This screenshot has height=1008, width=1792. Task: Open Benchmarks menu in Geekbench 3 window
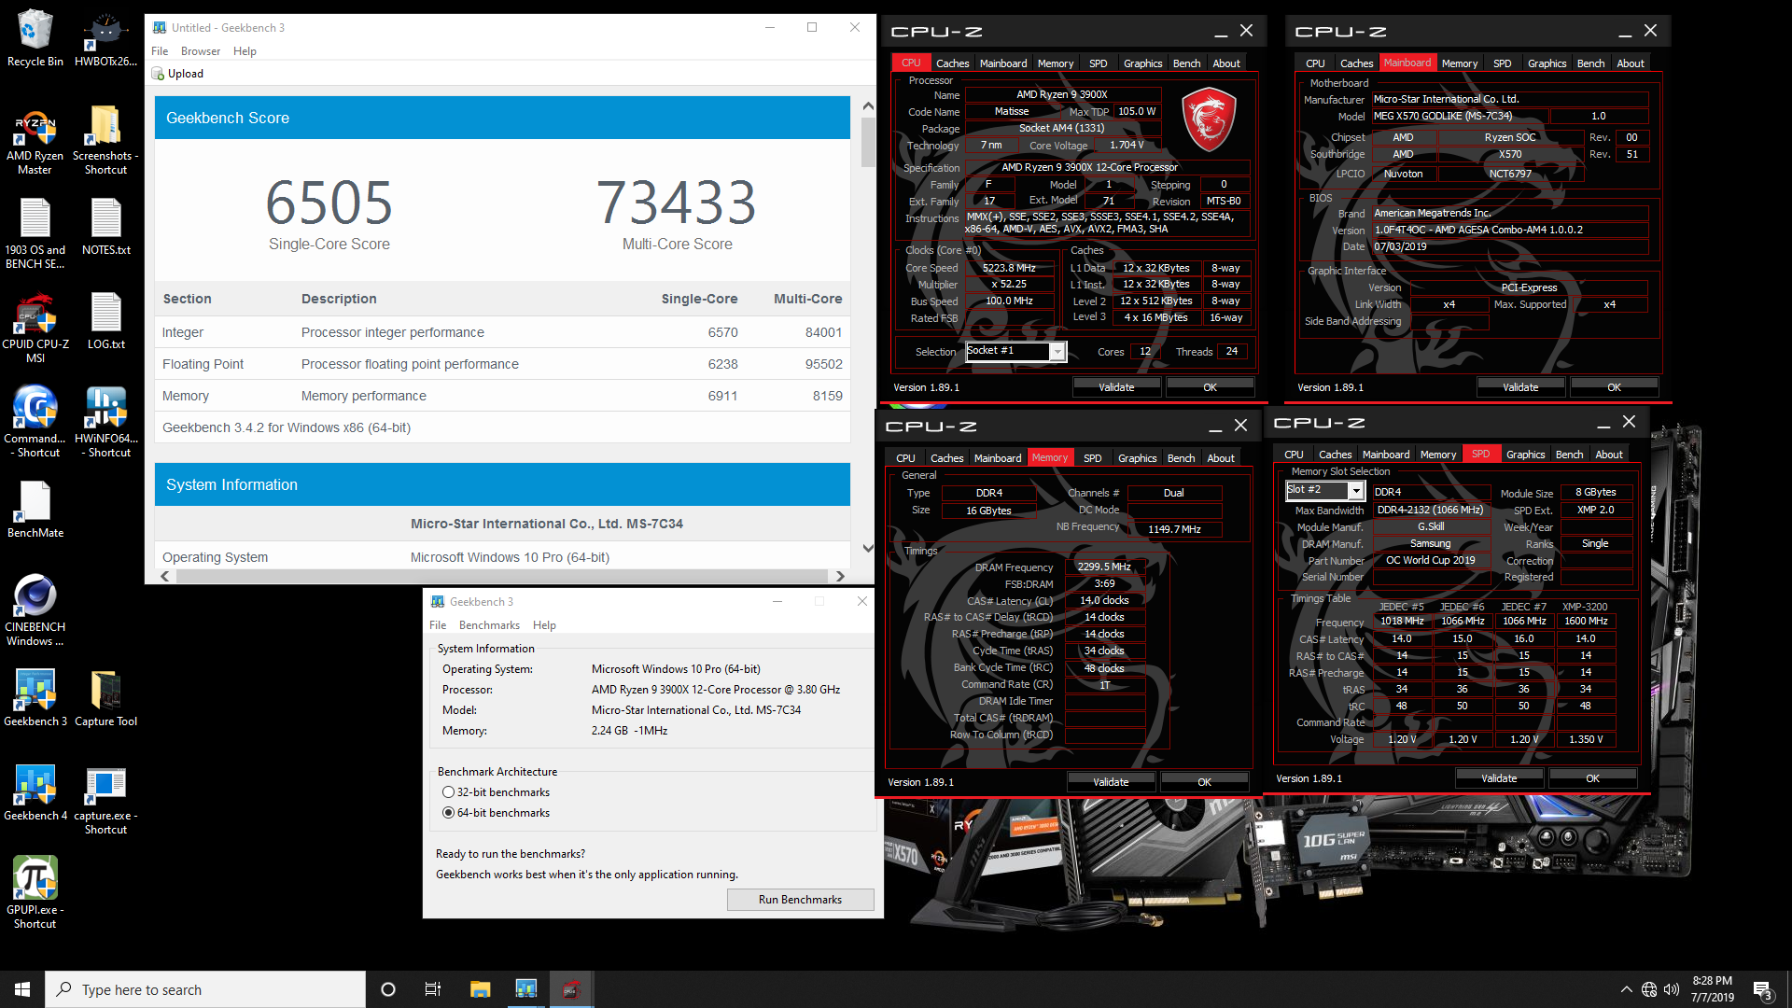tap(489, 625)
